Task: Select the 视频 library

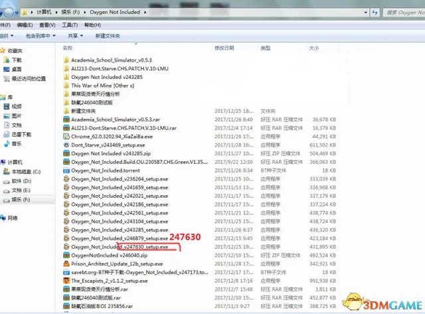Action: tap(16, 107)
